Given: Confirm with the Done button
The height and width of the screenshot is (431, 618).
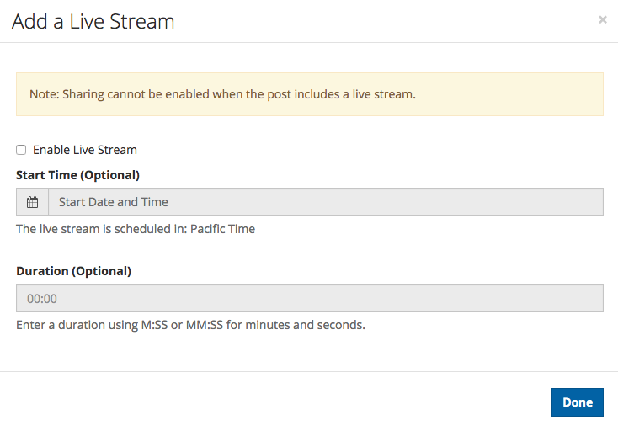Looking at the screenshot, I should pos(578,402).
